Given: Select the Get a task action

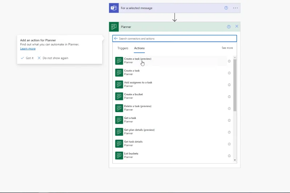Looking at the screenshot, I should (x=171, y=120).
